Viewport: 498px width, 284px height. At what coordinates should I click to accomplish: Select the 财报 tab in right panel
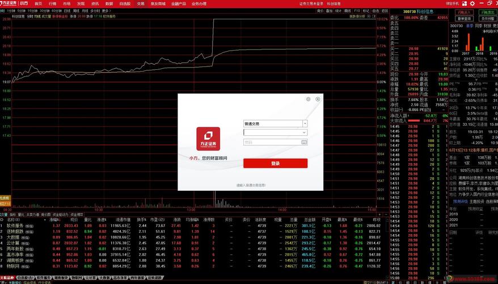[x=487, y=26]
